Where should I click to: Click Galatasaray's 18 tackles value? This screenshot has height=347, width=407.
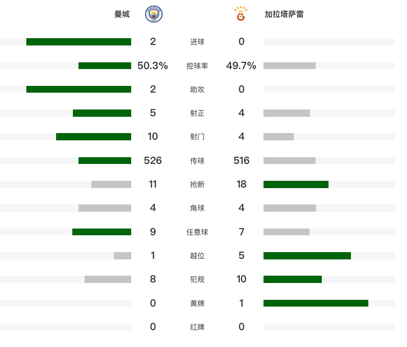click(x=242, y=184)
